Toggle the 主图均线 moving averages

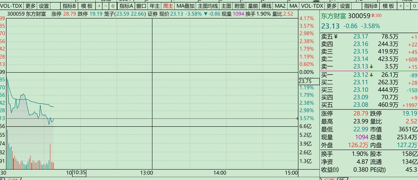tap(208, 6)
